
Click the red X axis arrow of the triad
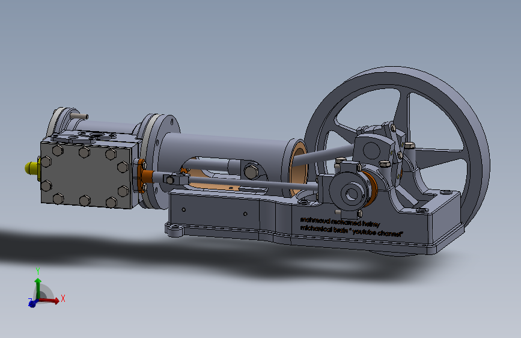coord(50,300)
